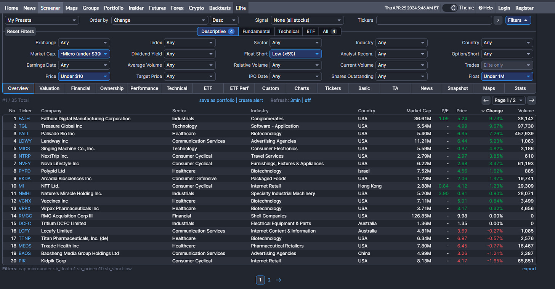Open the RMGC ticker link
Screen dimensions: 555x289
(x=25, y=216)
